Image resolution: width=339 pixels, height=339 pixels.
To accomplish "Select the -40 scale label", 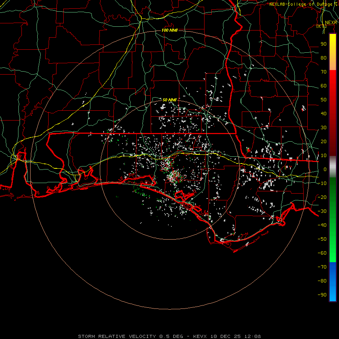I will coord(322,225).
